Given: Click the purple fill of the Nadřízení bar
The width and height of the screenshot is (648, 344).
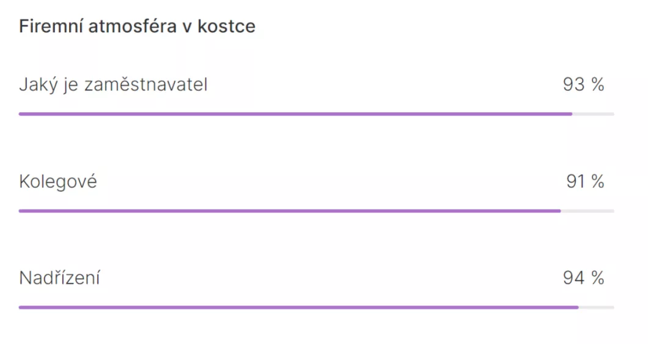Looking at the screenshot, I should point(299,308).
